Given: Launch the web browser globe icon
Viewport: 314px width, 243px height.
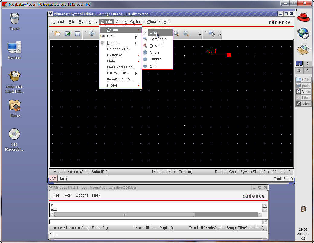Looking at the screenshot, I should pyautogui.click(x=303, y=33).
